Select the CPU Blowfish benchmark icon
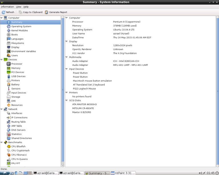Image resolution: width=219 pixels, height=175 pixels. [9, 146]
